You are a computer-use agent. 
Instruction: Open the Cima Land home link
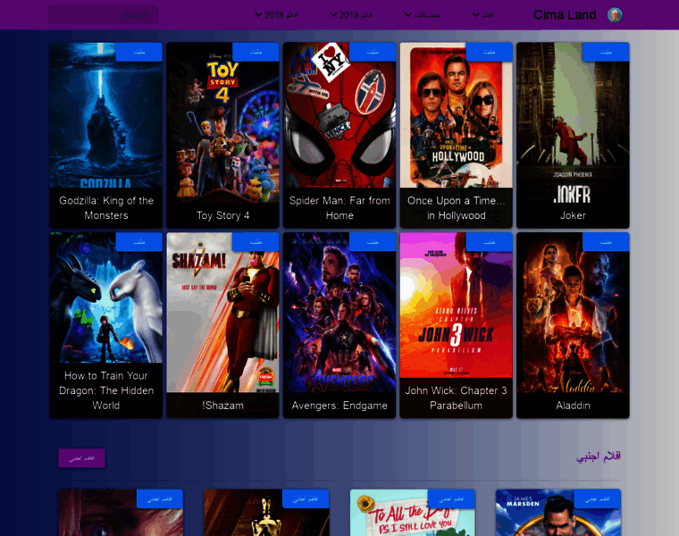[x=565, y=14]
